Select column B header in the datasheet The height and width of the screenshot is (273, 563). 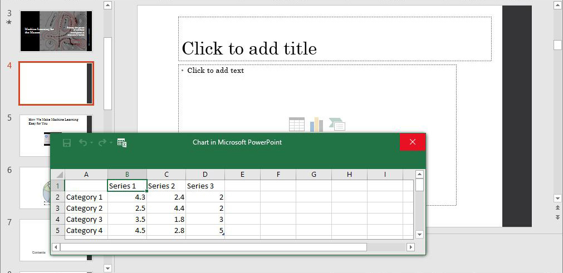pos(127,175)
